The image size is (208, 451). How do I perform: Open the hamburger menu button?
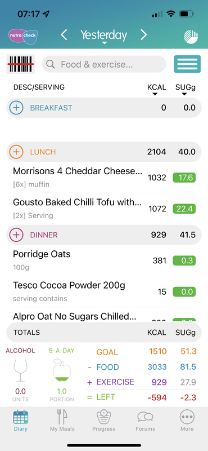pyautogui.click(x=187, y=64)
